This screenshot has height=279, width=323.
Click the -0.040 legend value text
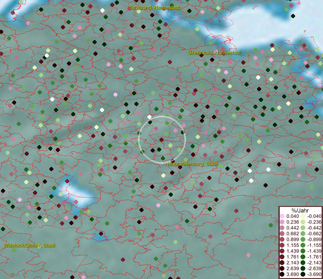pos(314,216)
